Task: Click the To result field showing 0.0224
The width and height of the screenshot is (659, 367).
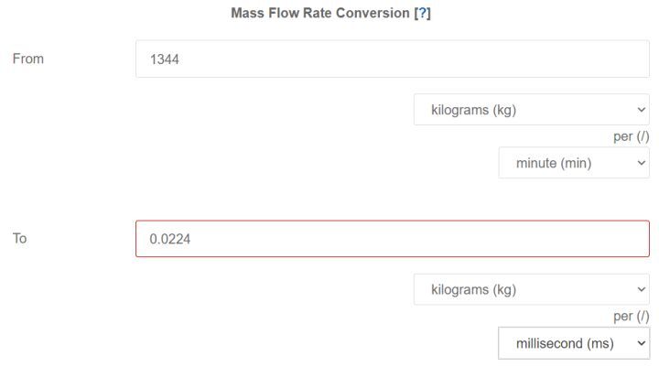Action: 392,239
